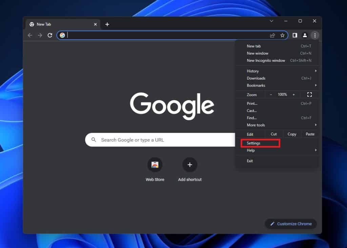Click the three-dot Chrome menu icon

click(x=315, y=35)
